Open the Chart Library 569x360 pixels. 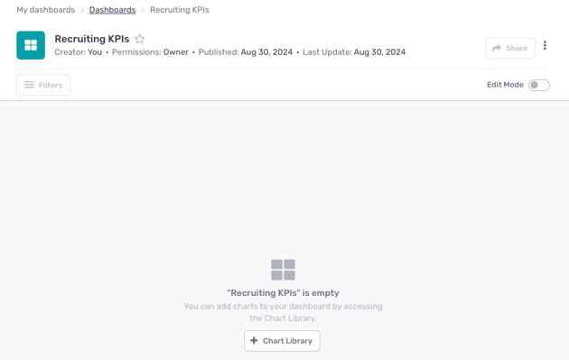tap(282, 341)
